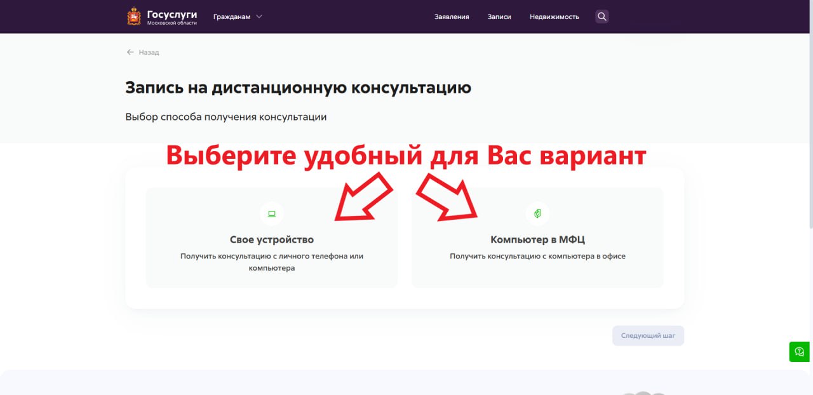Viewport: 813px width, 395px height.
Task: Go to the Записи section
Action: [x=499, y=17]
